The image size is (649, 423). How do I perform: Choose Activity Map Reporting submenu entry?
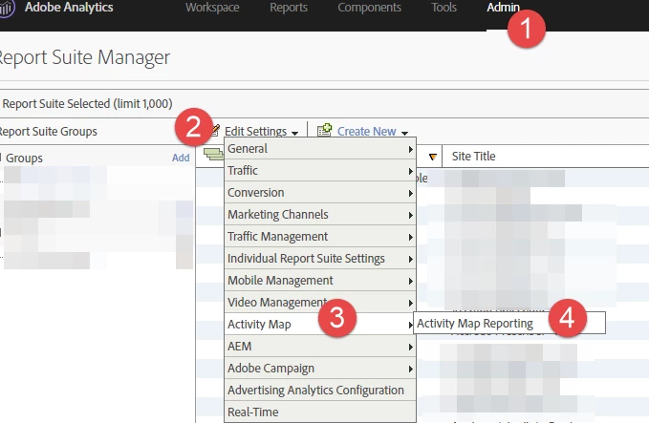click(x=509, y=323)
